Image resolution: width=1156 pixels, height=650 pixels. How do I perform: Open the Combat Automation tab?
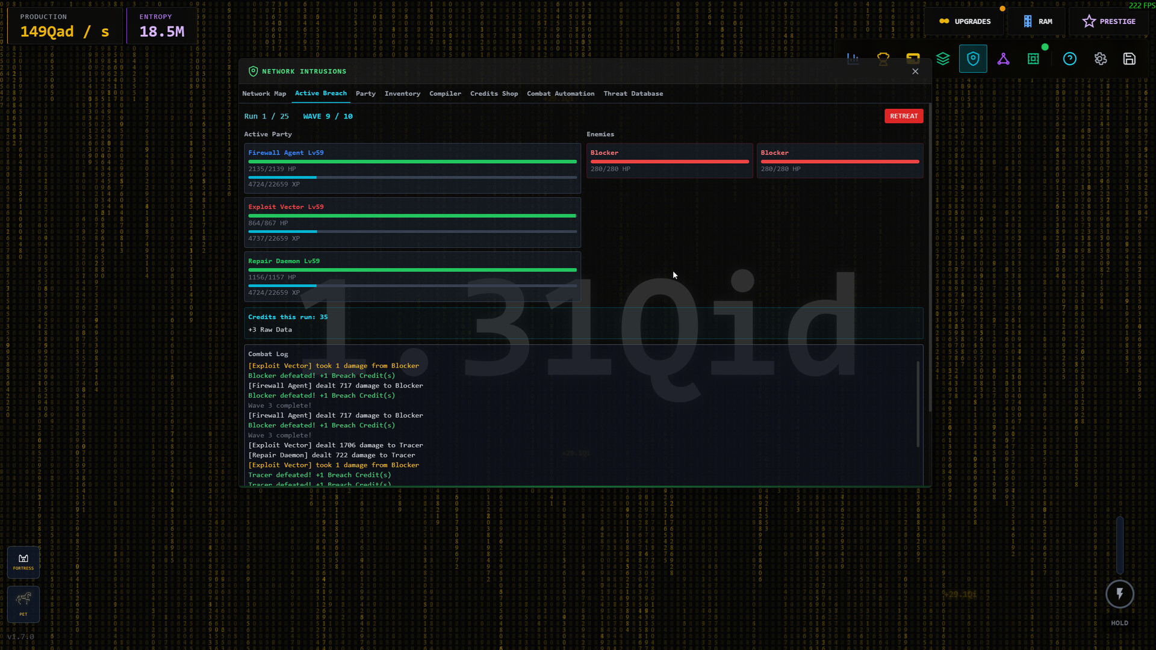point(560,94)
